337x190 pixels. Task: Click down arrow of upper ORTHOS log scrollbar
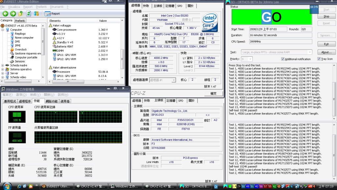point(334,119)
